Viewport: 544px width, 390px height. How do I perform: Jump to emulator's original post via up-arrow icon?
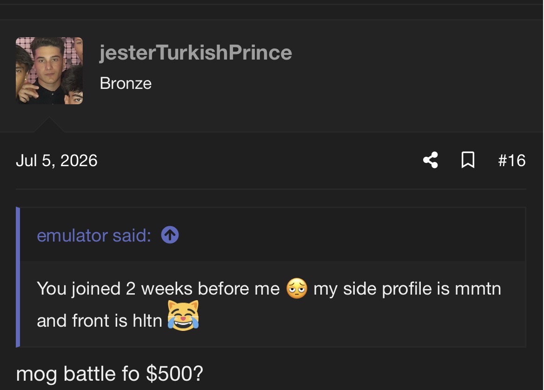[x=170, y=235]
